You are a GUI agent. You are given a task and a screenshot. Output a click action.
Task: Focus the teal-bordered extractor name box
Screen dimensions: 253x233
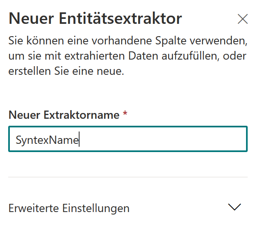click(128, 139)
